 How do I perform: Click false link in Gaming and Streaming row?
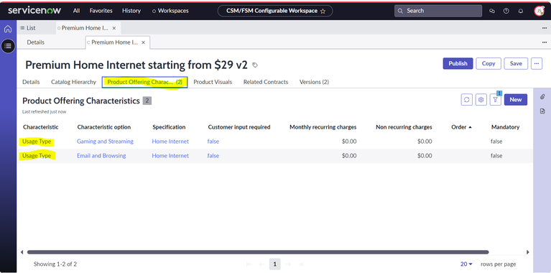[x=213, y=142]
